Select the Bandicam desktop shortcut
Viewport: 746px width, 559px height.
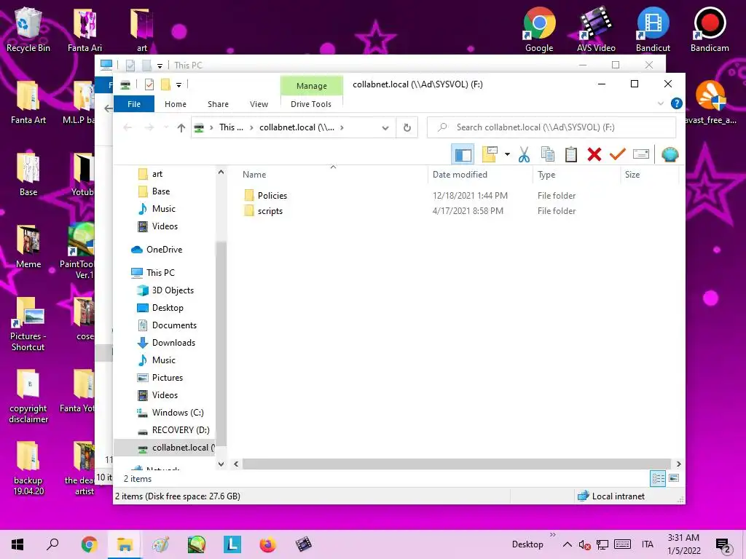click(x=710, y=29)
